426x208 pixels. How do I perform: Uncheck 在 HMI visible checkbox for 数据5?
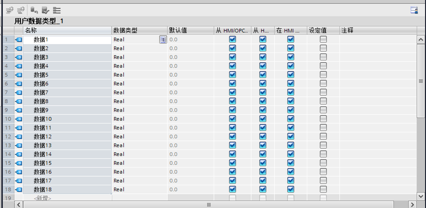click(x=291, y=75)
